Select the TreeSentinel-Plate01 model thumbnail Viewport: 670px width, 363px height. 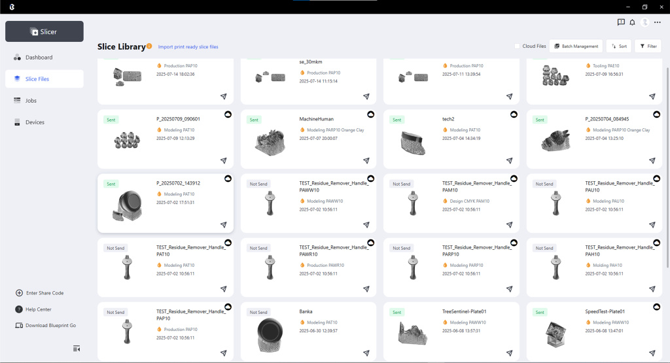pos(412,332)
